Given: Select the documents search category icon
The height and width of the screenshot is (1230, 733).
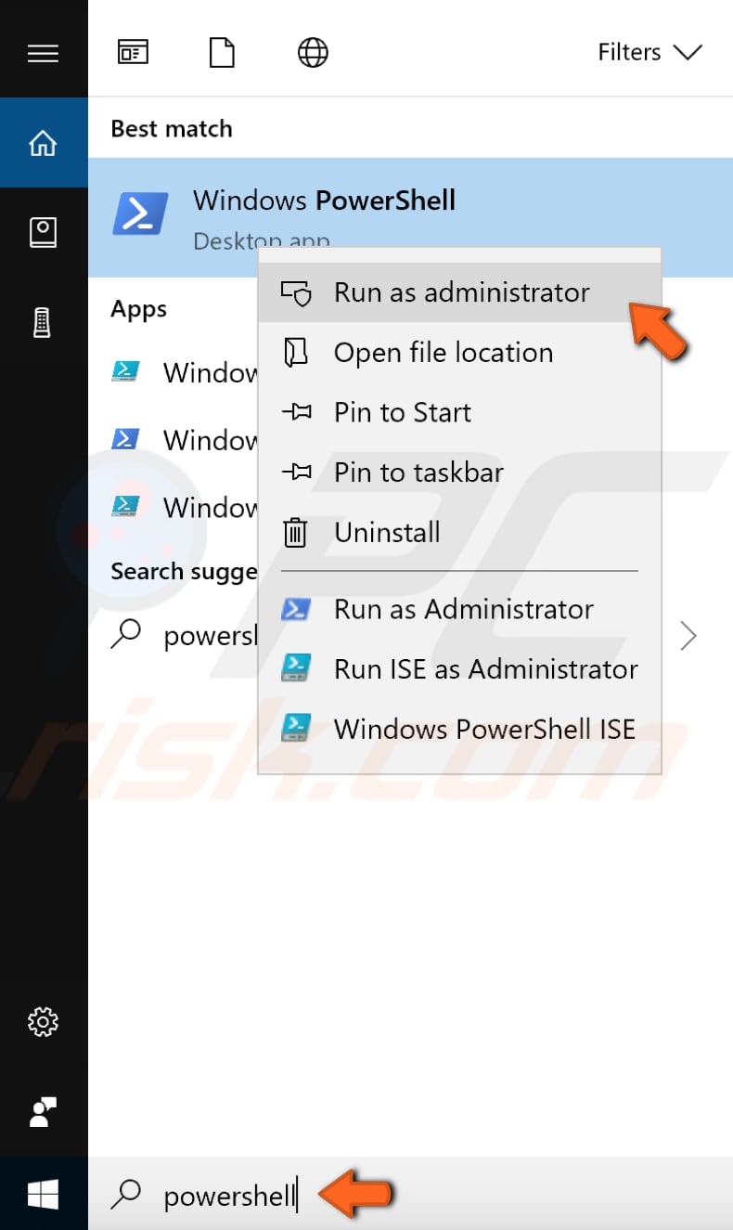Looking at the screenshot, I should point(222,52).
